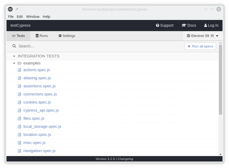Click the Support question-mark icon
The image size is (229, 168).
click(157, 25)
